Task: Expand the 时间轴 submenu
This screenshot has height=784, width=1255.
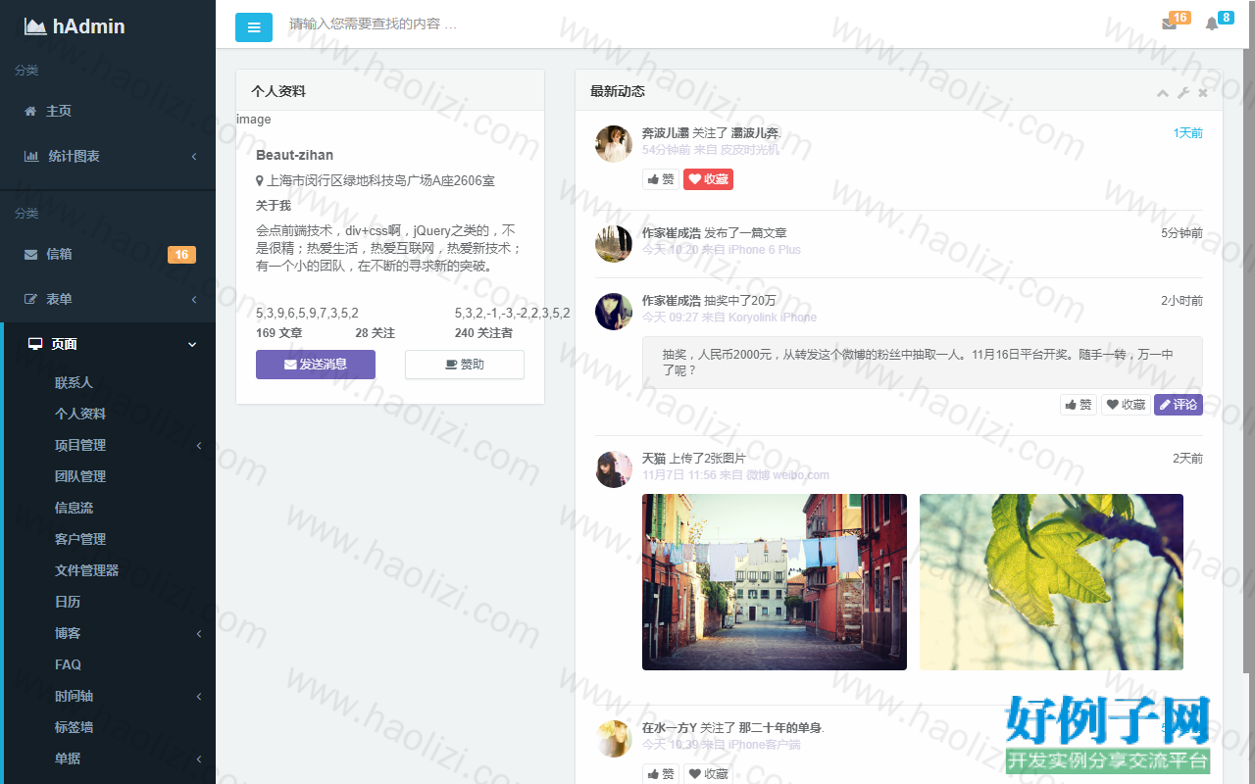Action: point(199,697)
